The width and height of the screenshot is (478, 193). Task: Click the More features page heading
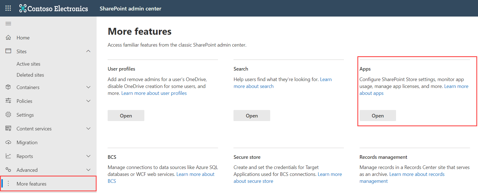coord(140,31)
